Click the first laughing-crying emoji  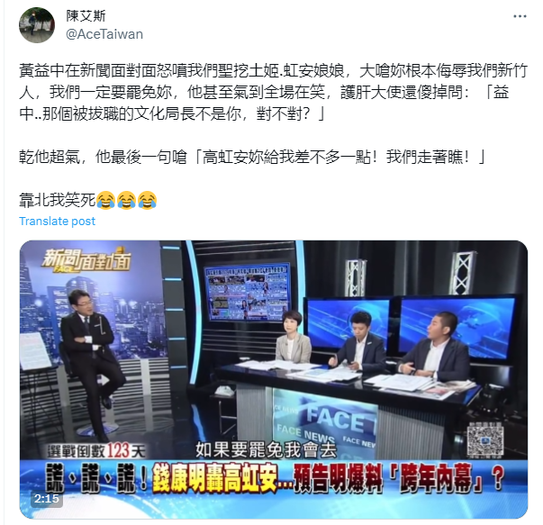(x=105, y=200)
